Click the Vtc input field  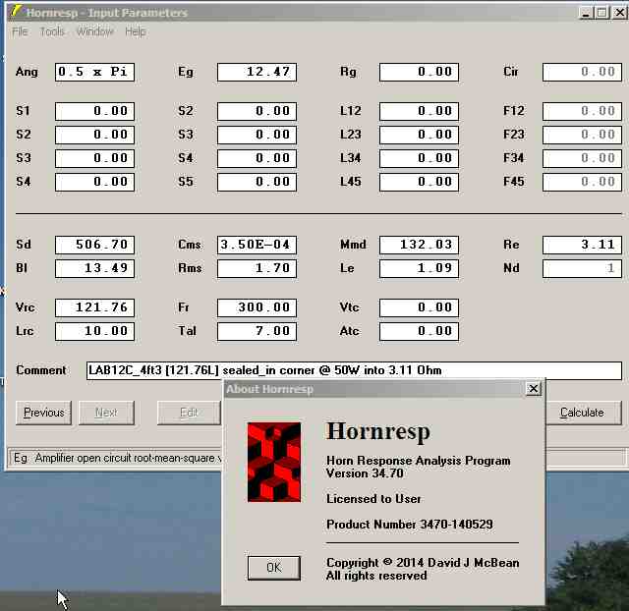pos(419,307)
